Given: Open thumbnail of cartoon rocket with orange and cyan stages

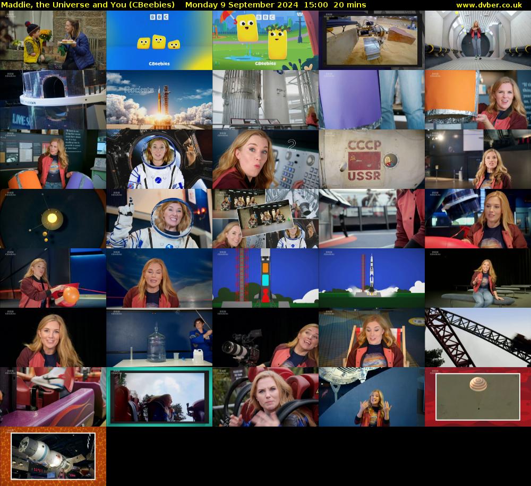Looking at the screenshot, I should coord(265,278).
